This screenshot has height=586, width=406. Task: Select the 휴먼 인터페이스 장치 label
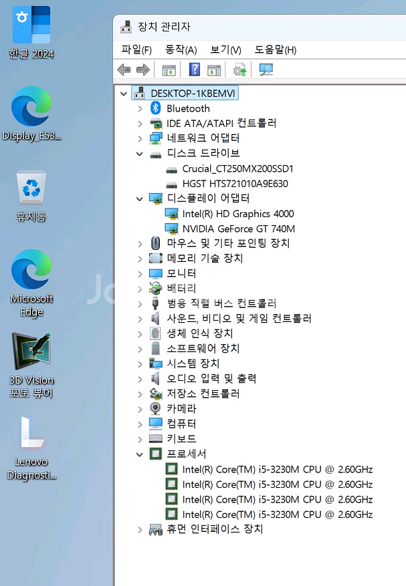[215, 529]
